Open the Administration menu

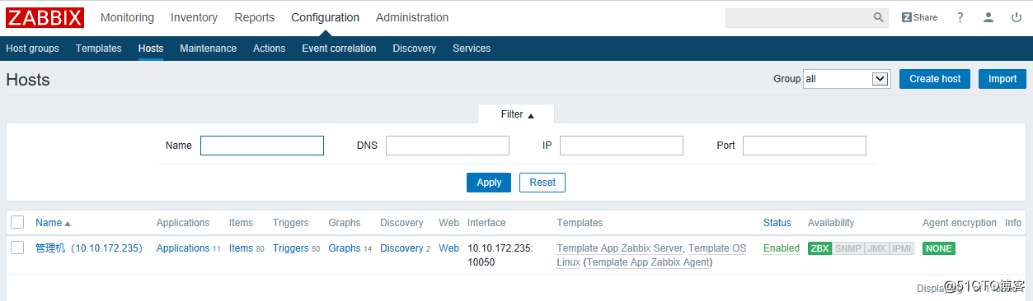[412, 17]
